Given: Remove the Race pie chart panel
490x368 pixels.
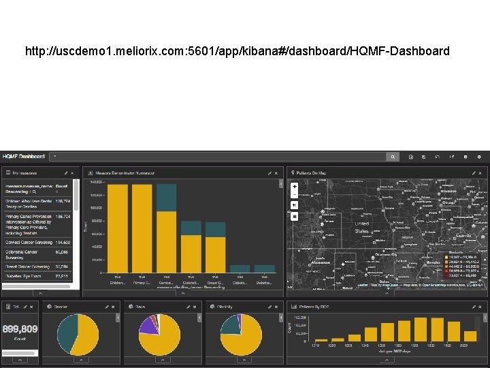Looking at the screenshot, I should coord(195,307).
